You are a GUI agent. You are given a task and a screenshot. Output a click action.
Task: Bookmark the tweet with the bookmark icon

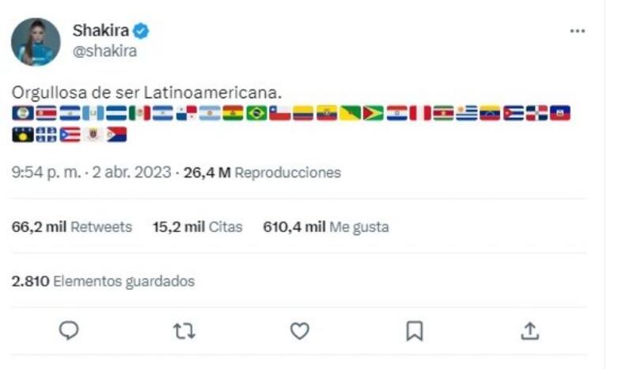pos(415,330)
